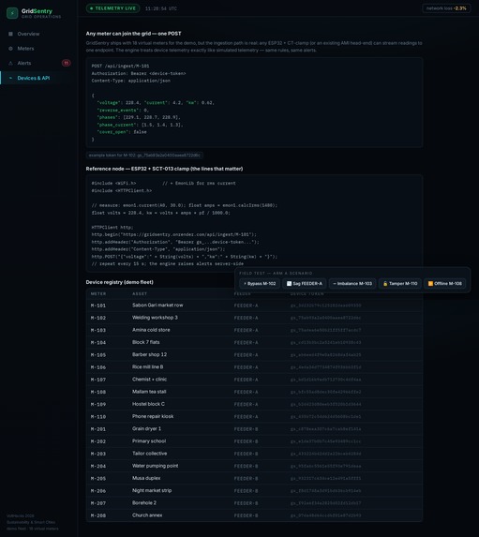
Task: Click the POST /api/ingest/M-101 code block
Action: click(x=254, y=103)
